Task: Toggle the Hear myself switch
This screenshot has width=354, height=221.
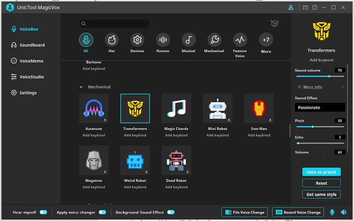Action: [43, 213]
